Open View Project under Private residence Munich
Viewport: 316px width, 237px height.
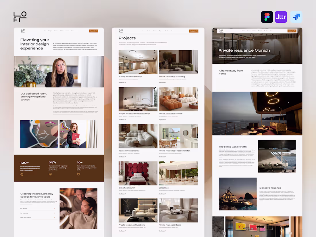[122, 82]
